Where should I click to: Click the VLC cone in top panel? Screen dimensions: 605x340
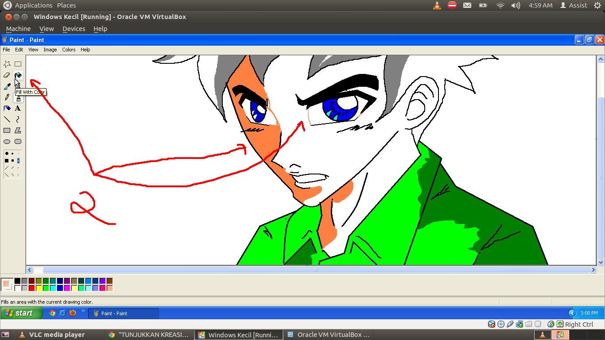point(437,5)
